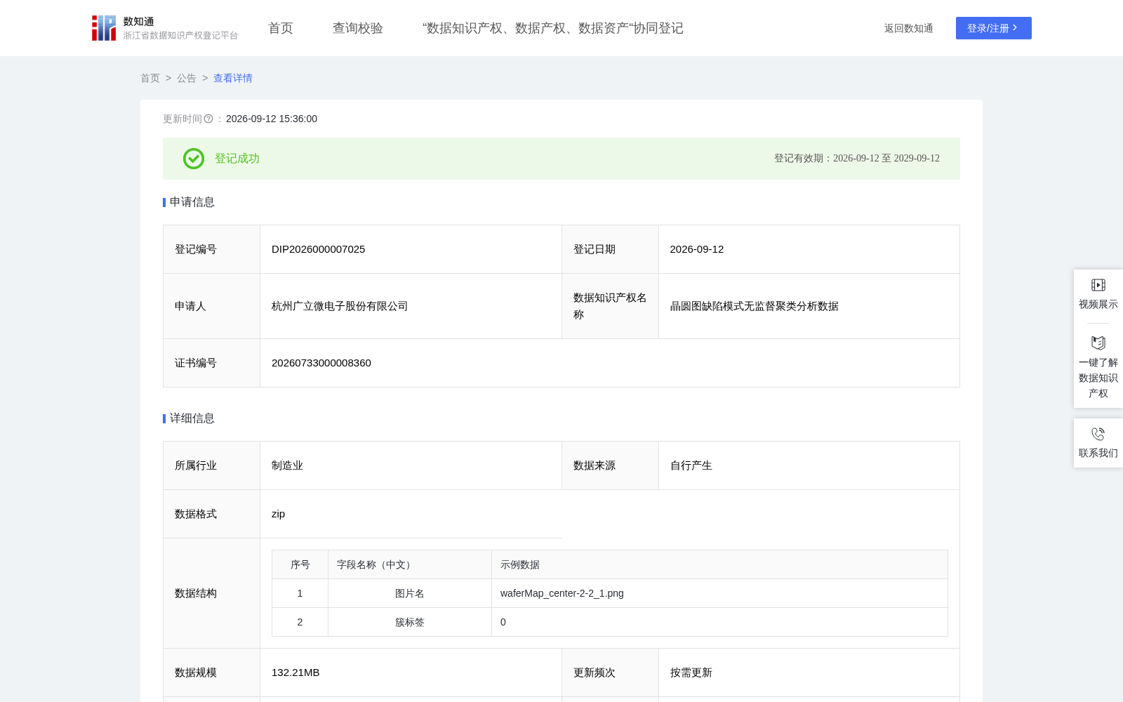
Task: Click the 申请信息 section heading
Action: pyautogui.click(x=192, y=202)
